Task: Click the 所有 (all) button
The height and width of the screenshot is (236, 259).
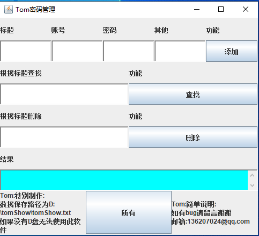Action: click(129, 212)
